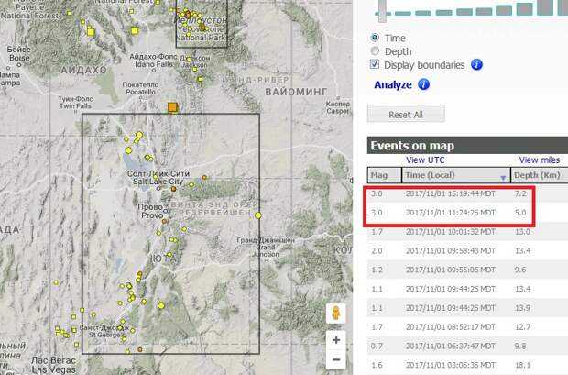Click orange marker at Salt Lake City

(173, 189)
